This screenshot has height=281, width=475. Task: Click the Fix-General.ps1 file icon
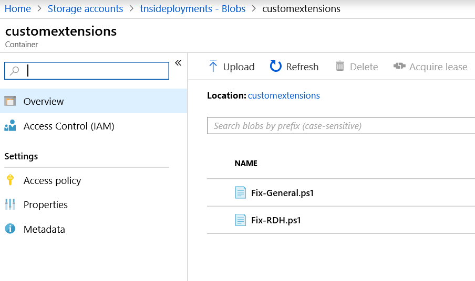241,192
